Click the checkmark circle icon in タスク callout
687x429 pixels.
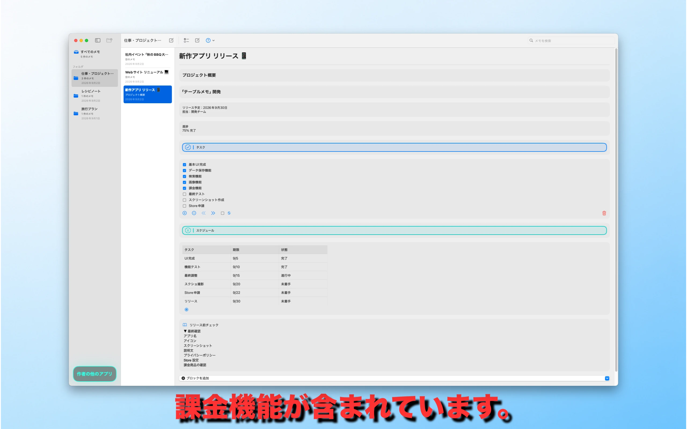(x=188, y=147)
